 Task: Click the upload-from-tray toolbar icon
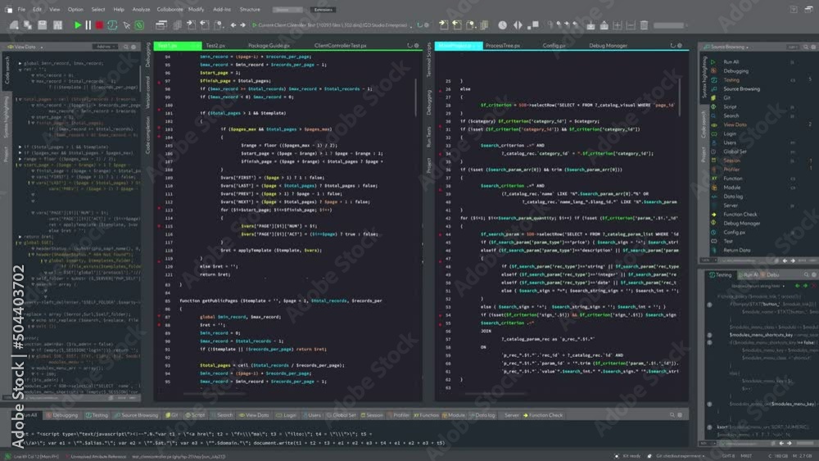pyautogui.click(x=604, y=25)
